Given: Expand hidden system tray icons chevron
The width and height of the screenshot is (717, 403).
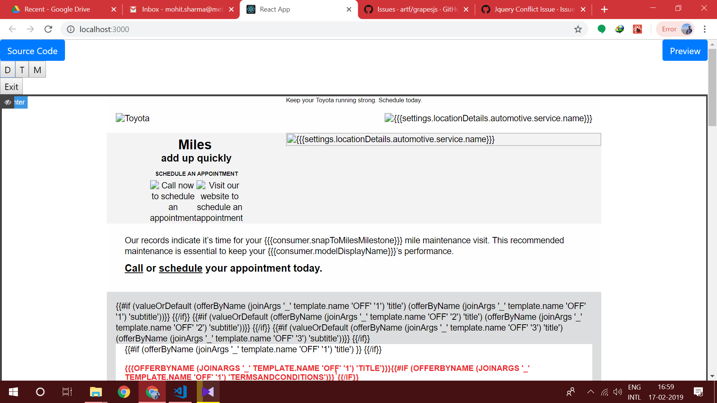Looking at the screenshot, I should [590, 392].
